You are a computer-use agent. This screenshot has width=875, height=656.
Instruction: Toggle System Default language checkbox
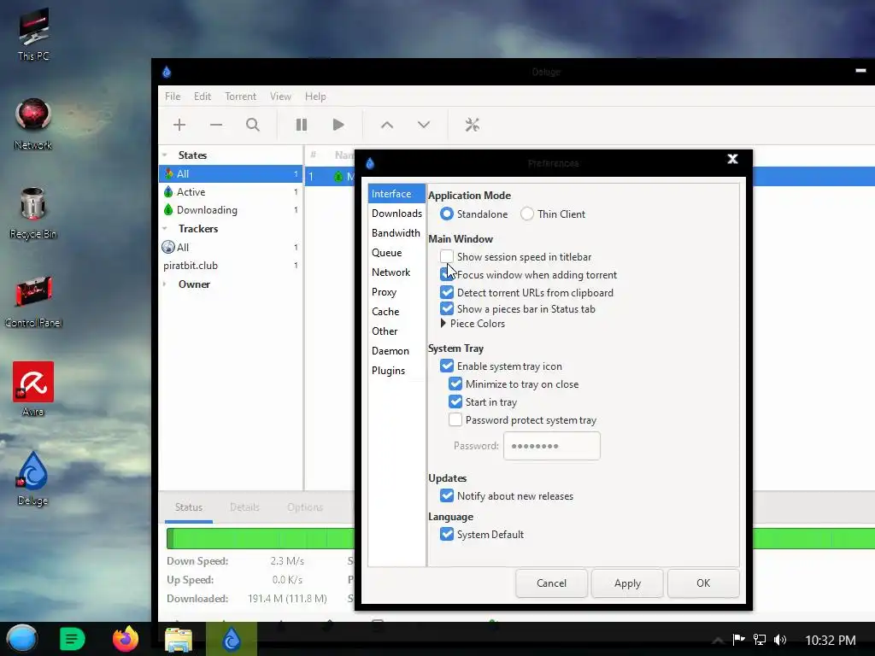[446, 534]
